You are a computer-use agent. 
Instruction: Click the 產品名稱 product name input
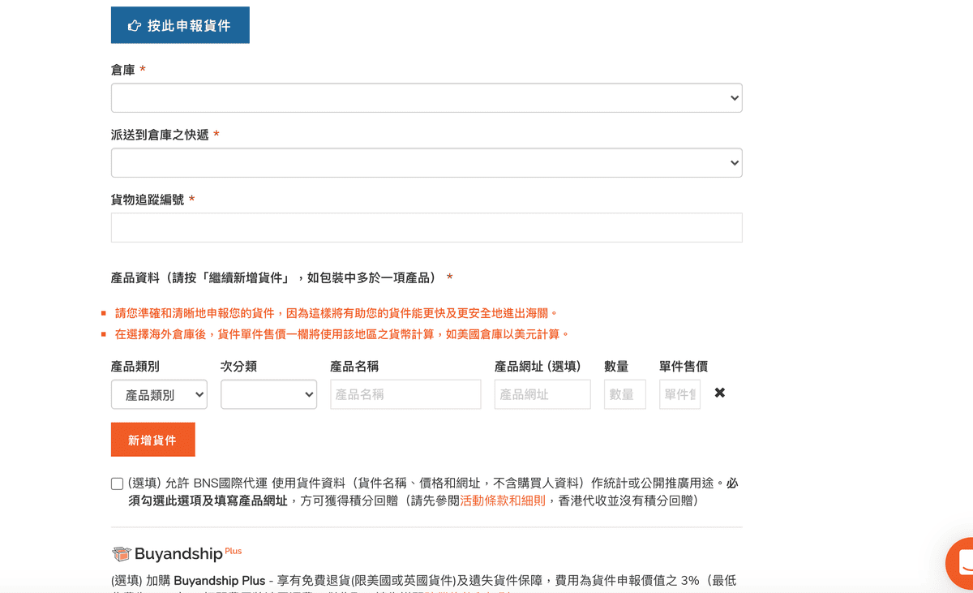click(x=405, y=394)
